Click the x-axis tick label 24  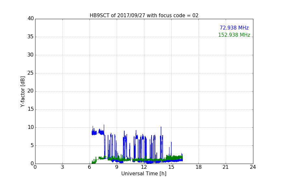pyautogui.click(x=253, y=167)
